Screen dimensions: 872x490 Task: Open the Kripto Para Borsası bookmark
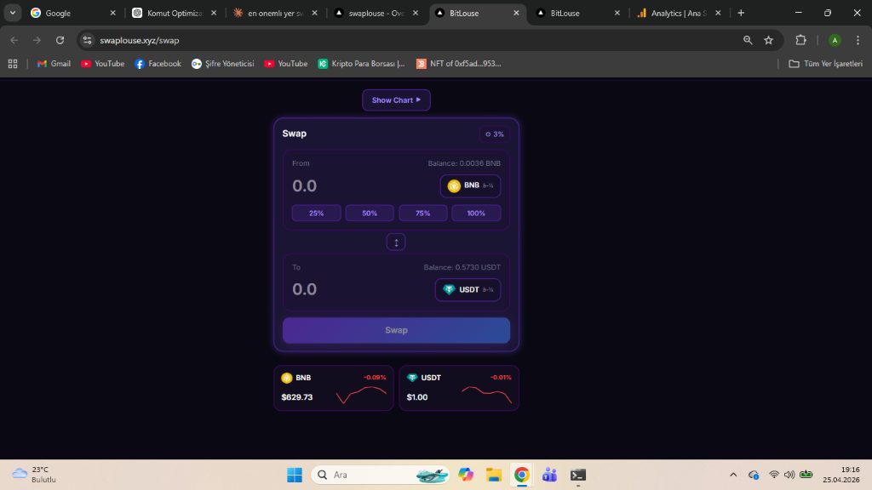coord(361,64)
